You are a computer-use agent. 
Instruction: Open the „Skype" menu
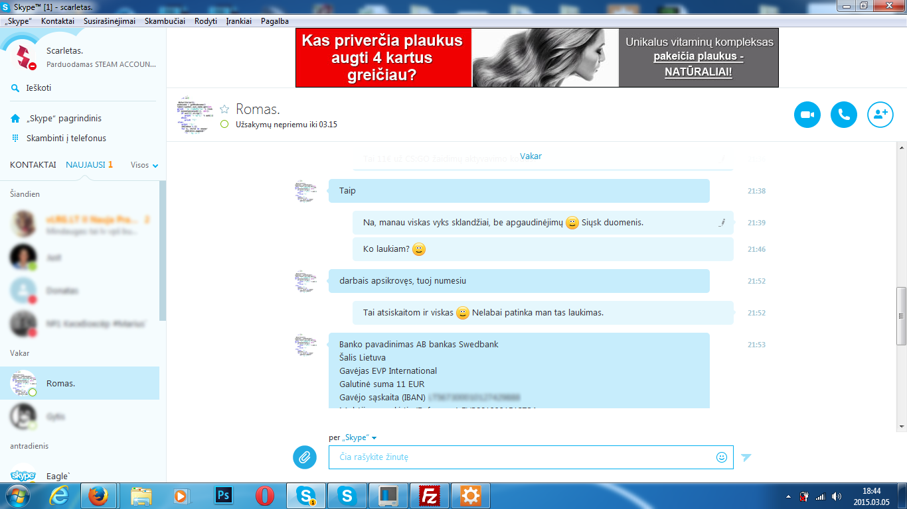(18, 21)
